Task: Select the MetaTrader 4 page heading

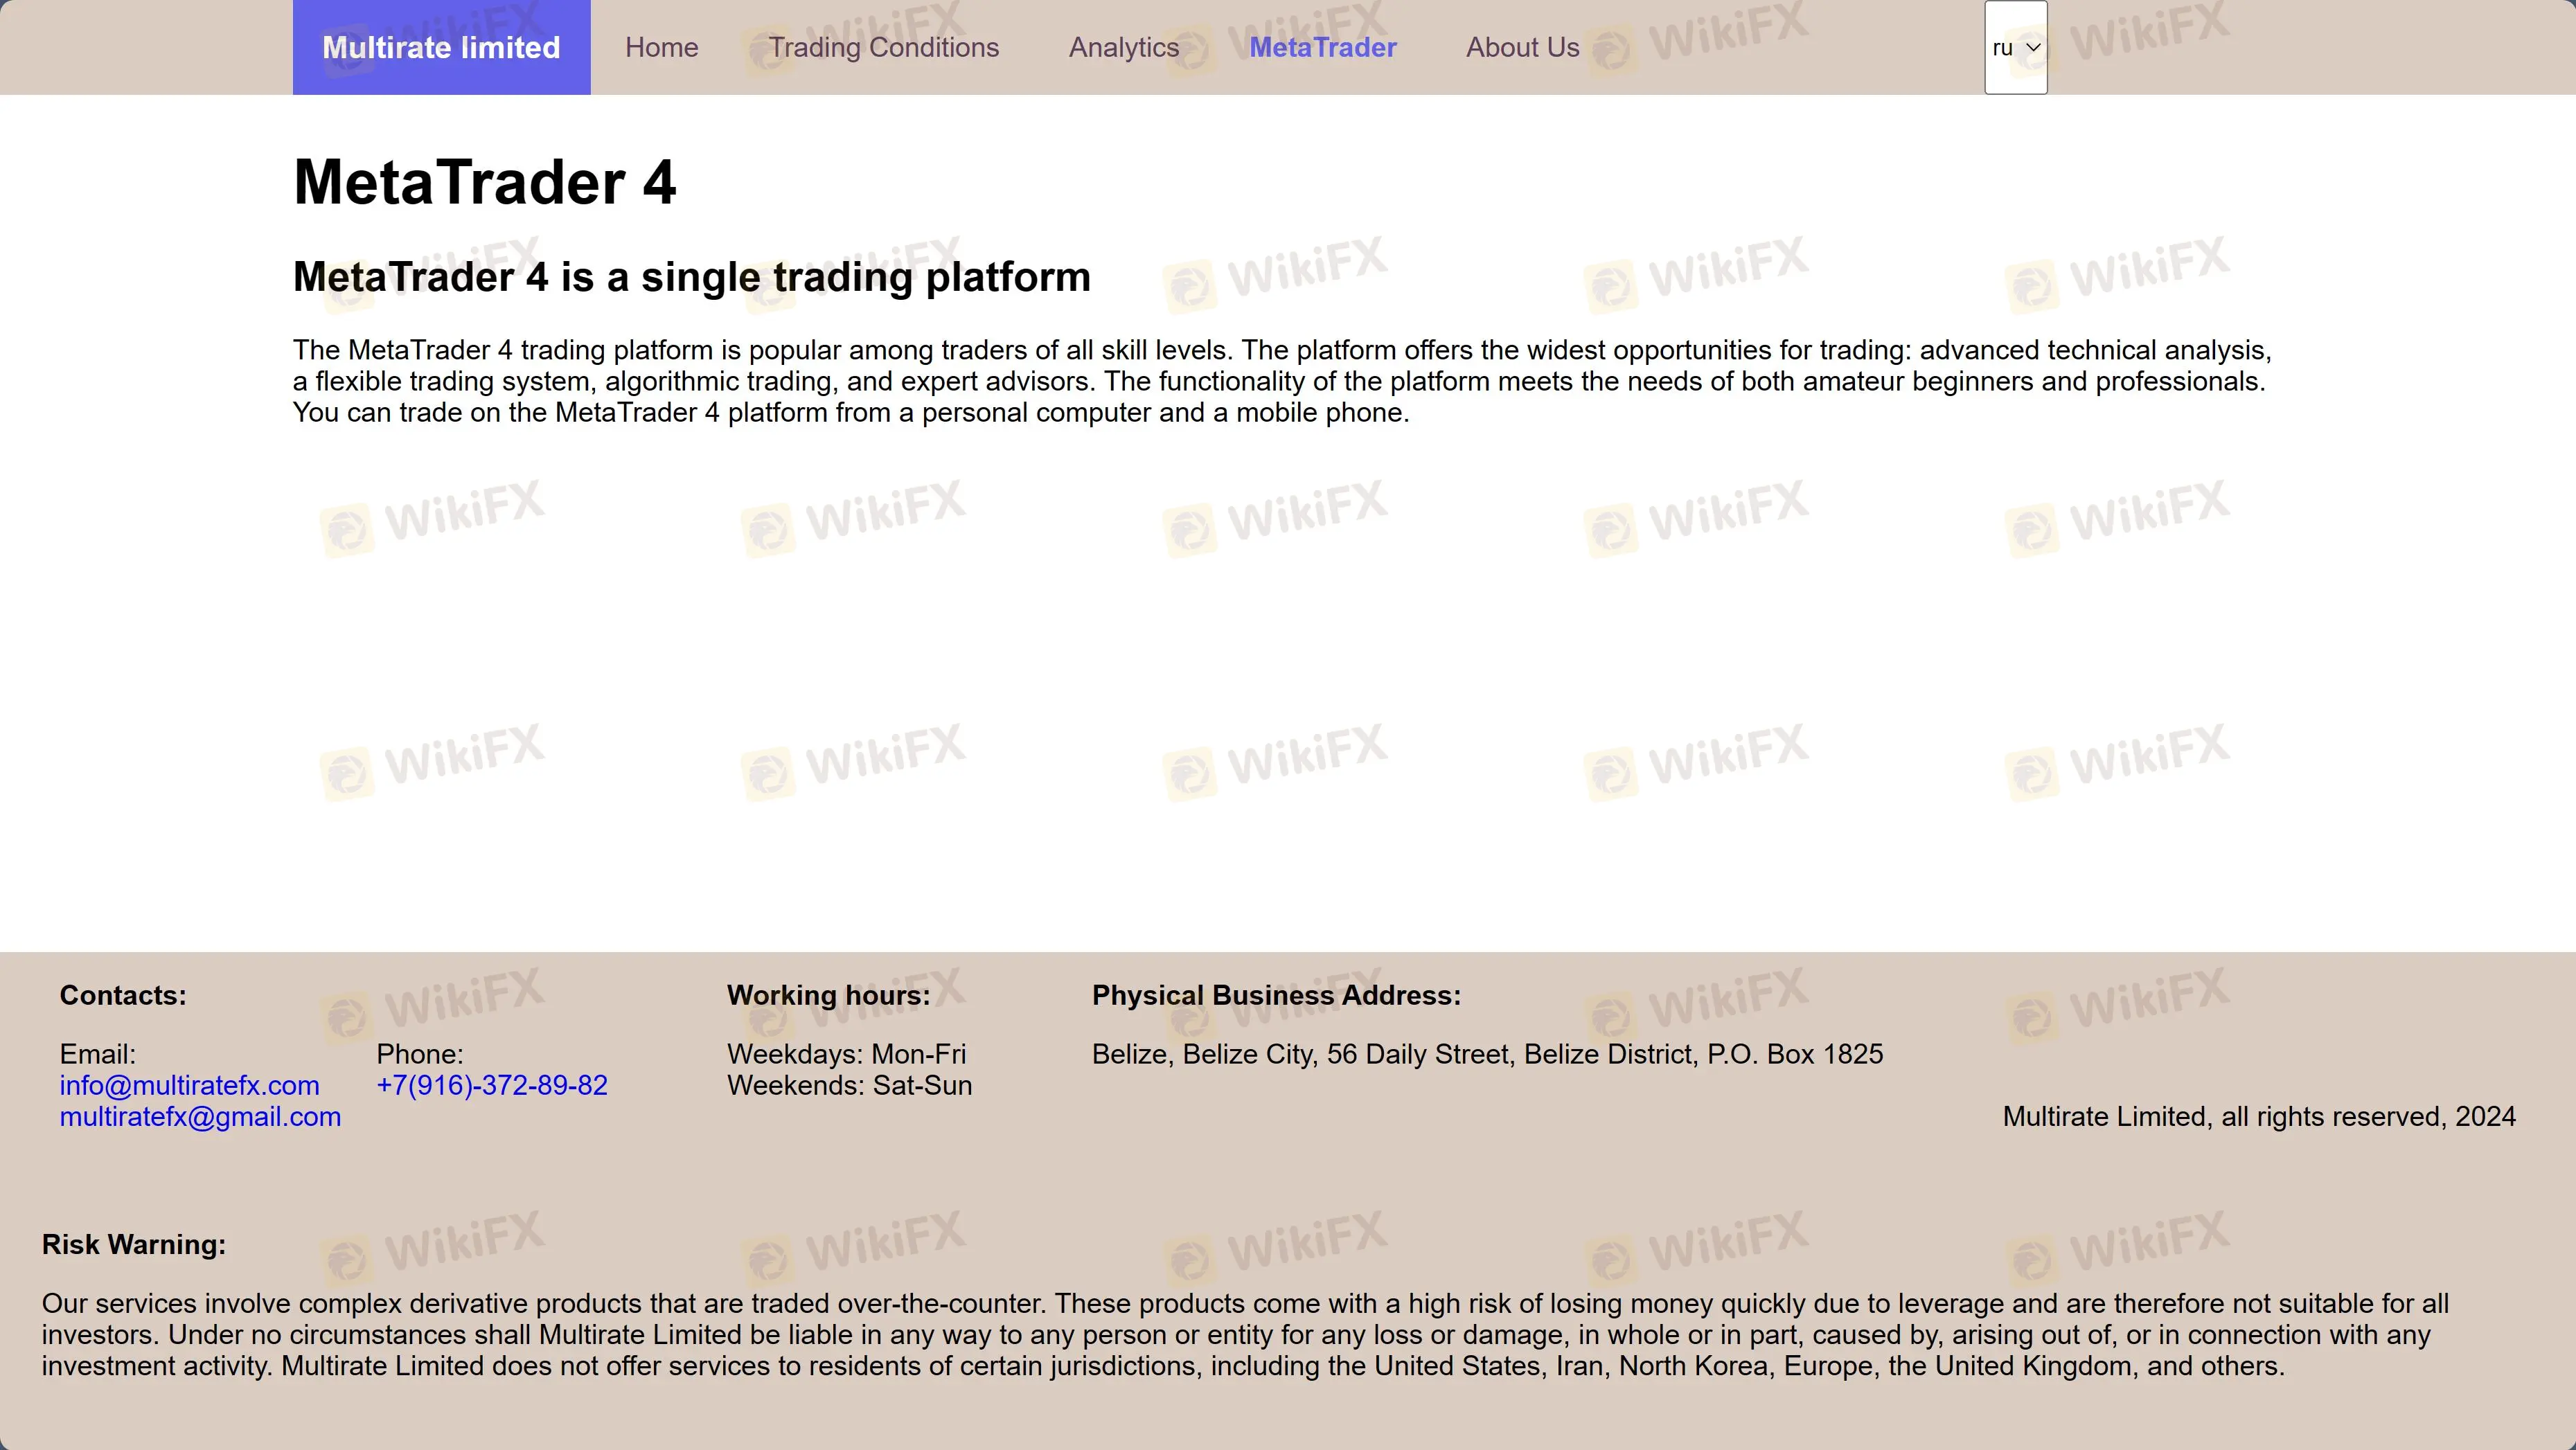Action: click(485, 183)
